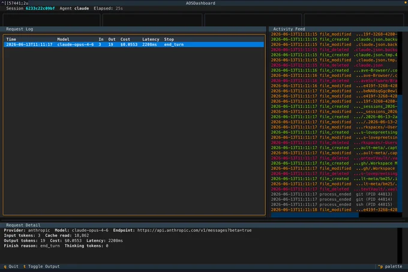The image size is (408, 272).
Task: Select the ssh PID 44815 process_ended entry
Action: [331, 205]
